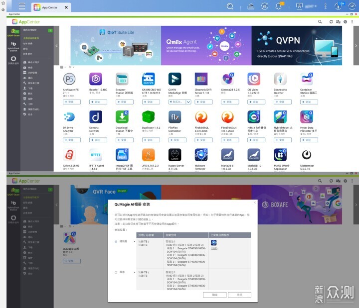This screenshot has width=359, height=308.
Task: Select HybridDesk Station in upper window sidebar
Action: (13, 46)
